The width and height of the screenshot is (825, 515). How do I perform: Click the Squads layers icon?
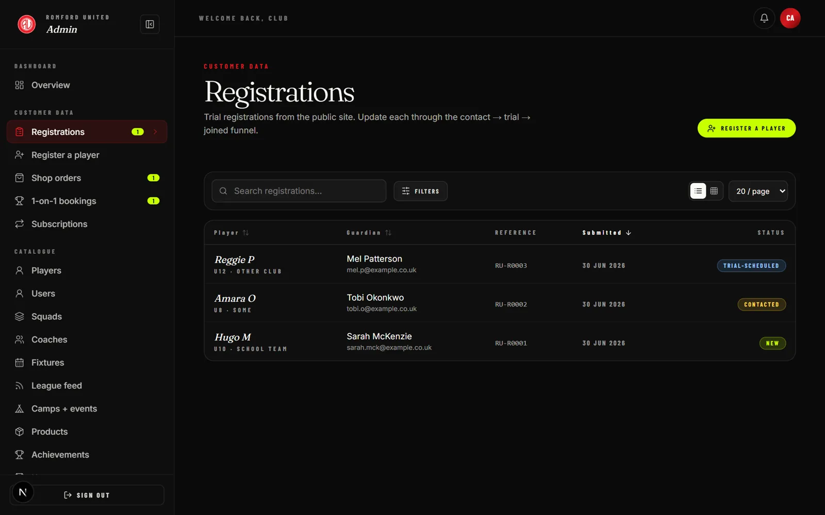point(20,316)
